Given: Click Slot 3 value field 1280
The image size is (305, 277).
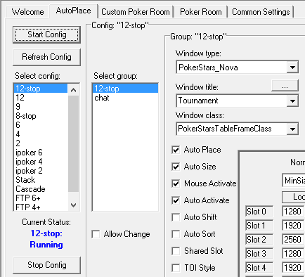Looking at the screenshot, I should (294, 254).
